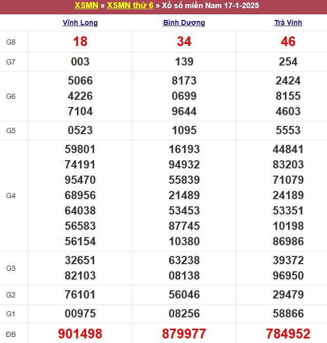Click G4 number 74191
This screenshot has width=327, height=343.
point(80,164)
